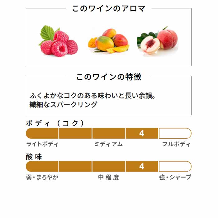Click the 強・シャープ label
The image size is (218, 218).
175,177
